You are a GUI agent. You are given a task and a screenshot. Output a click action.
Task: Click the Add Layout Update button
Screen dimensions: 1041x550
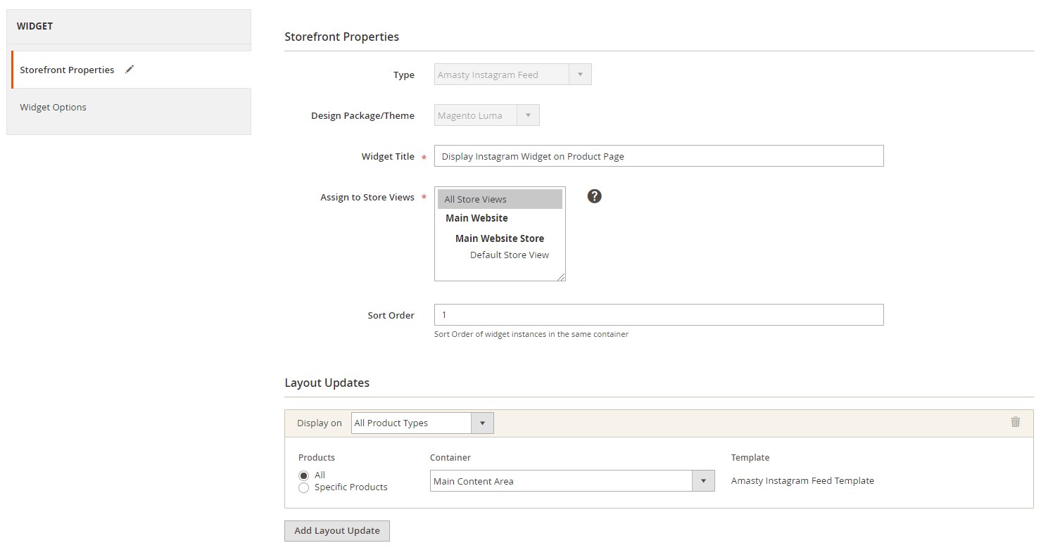(x=337, y=530)
